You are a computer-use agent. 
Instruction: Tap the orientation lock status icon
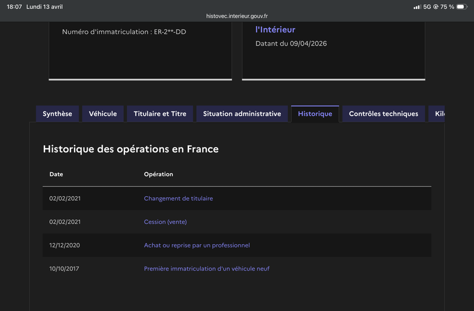click(x=435, y=7)
